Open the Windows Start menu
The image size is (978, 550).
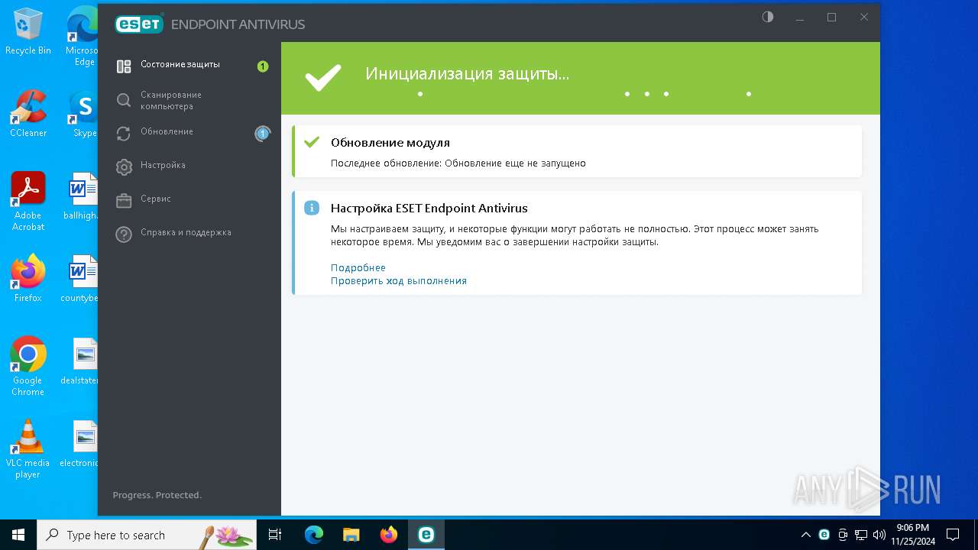18,535
